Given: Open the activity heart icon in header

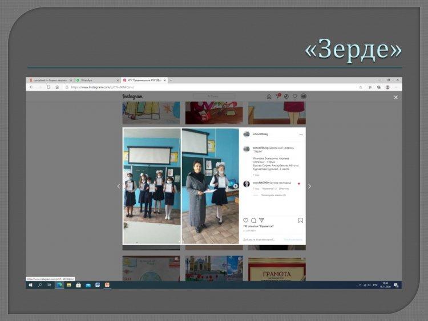Looking at the screenshot, I should pyautogui.click(x=295, y=96).
